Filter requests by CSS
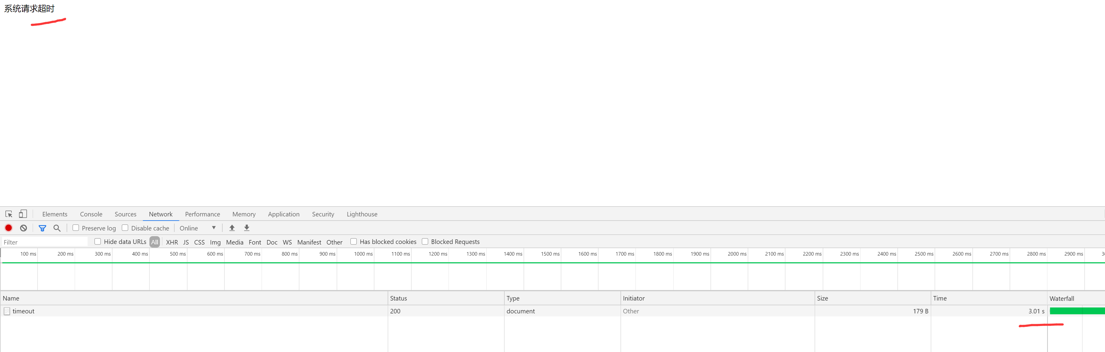The height and width of the screenshot is (352, 1105). [x=200, y=242]
